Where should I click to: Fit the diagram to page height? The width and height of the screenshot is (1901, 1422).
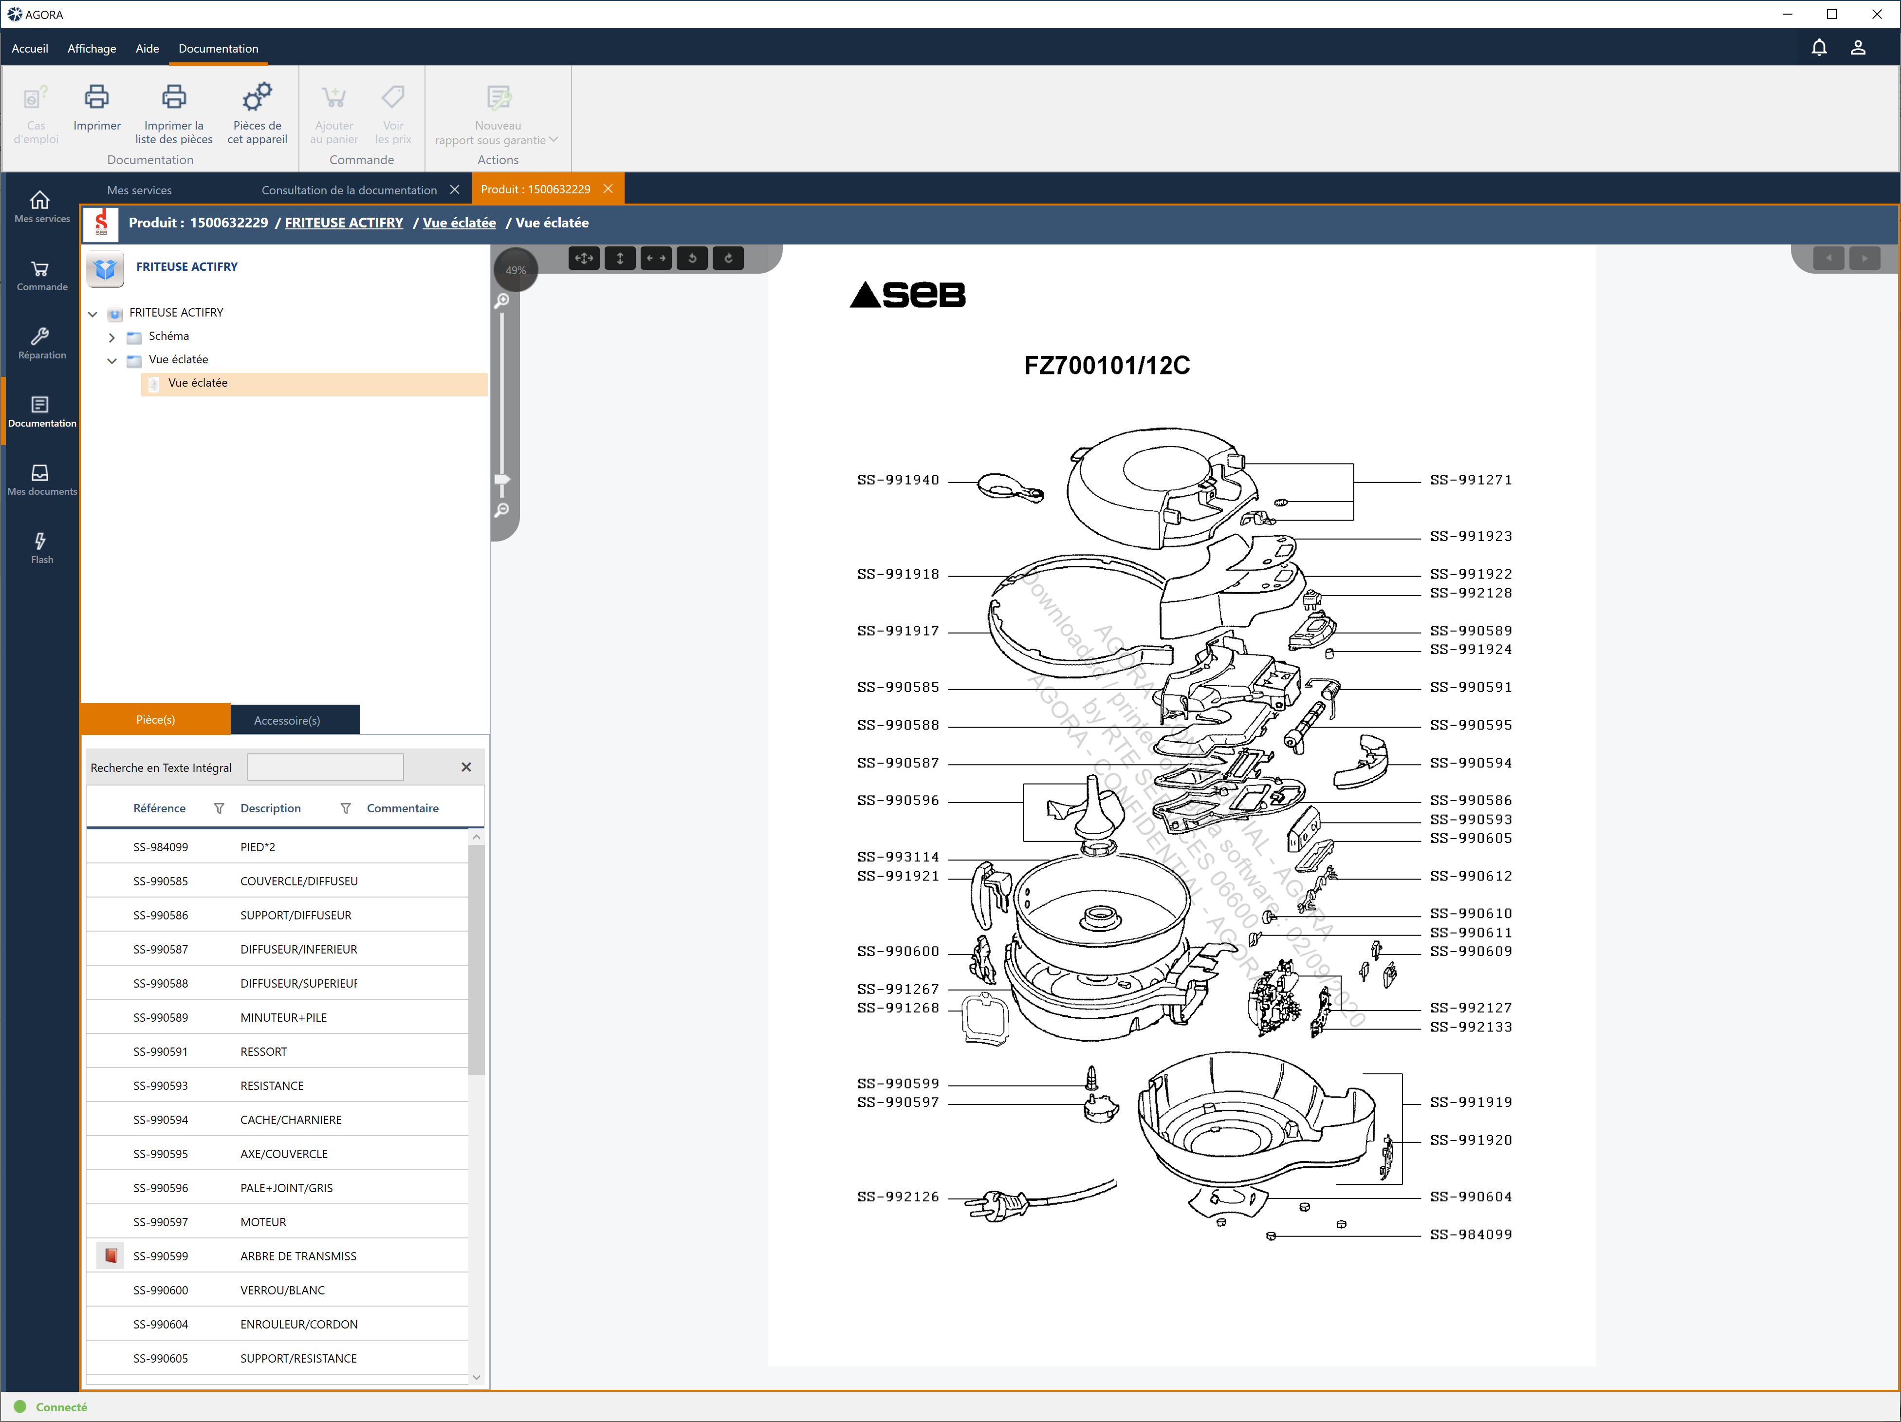click(620, 258)
